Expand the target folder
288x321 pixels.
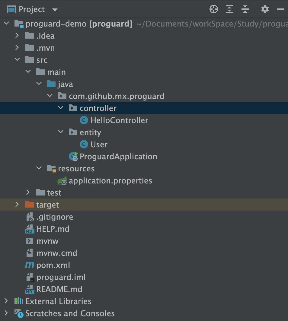[x=17, y=204]
